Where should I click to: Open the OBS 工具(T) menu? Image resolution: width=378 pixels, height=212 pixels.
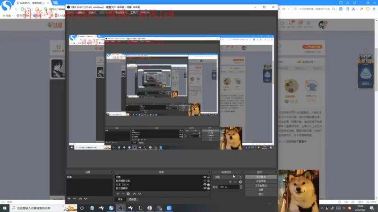pyautogui.click(x=134, y=13)
